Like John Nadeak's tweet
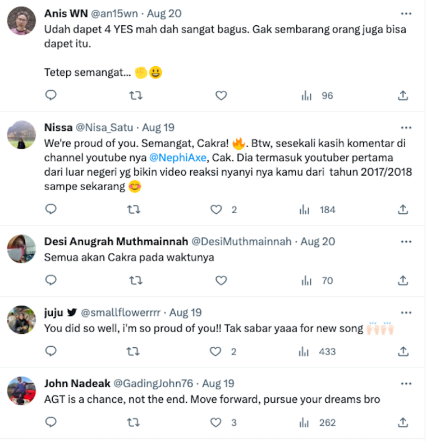This screenshot has height=441, width=431. 216,422
